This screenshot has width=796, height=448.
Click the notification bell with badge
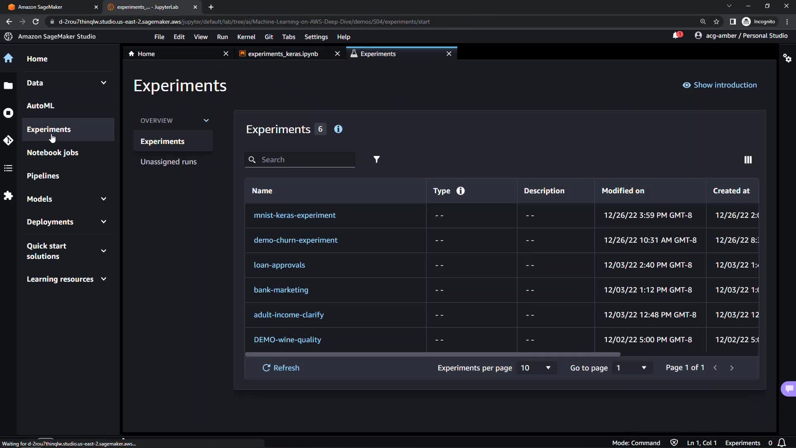click(677, 36)
